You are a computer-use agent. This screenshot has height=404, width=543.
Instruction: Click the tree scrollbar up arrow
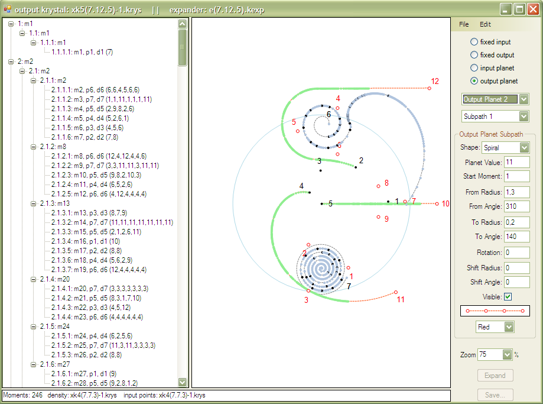pyautogui.click(x=182, y=24)
